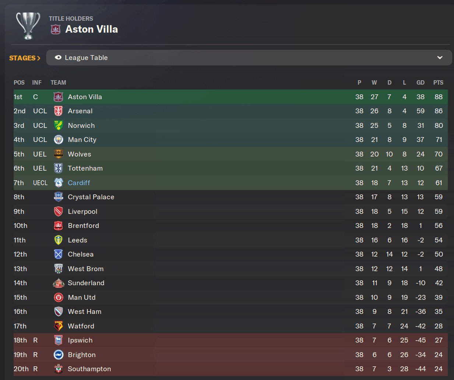Open the League Table view dropdown
The height and width of the screenshot is (380, 454).
249,57
